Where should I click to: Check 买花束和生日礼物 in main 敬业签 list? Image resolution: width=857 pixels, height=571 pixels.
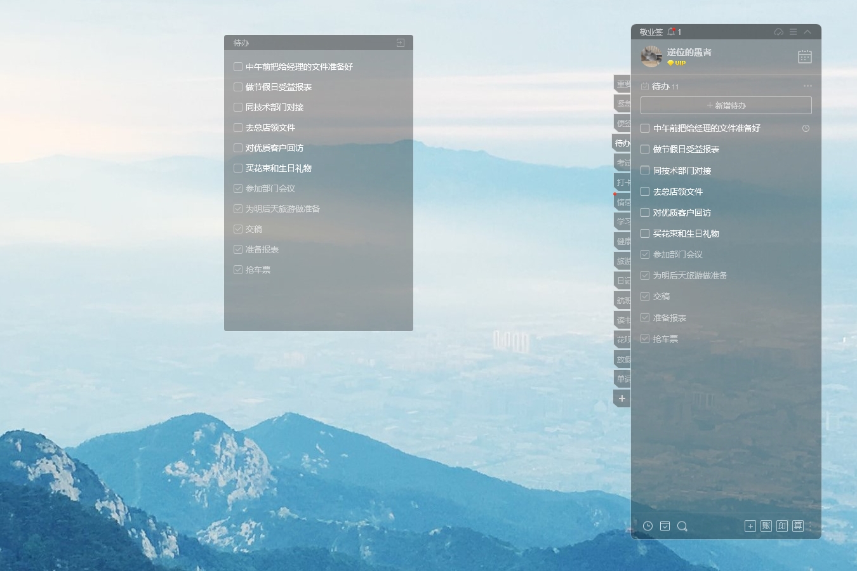tap(645, 233)
